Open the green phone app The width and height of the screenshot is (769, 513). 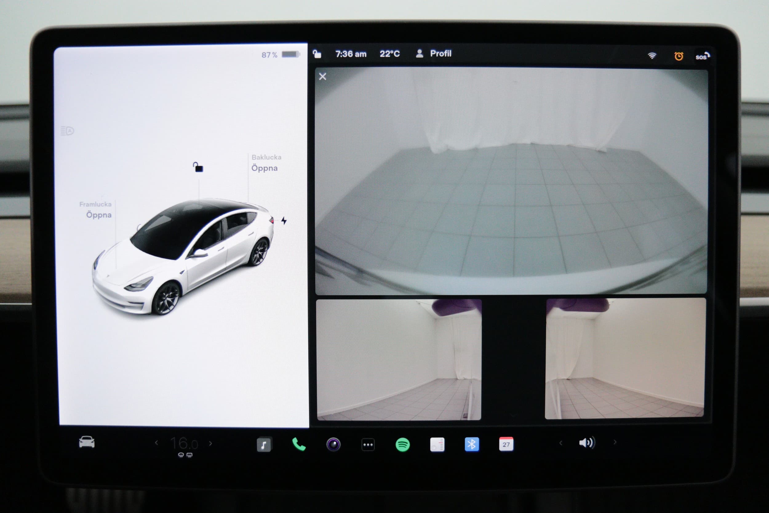pyautogui.click(x=298, y=444)
